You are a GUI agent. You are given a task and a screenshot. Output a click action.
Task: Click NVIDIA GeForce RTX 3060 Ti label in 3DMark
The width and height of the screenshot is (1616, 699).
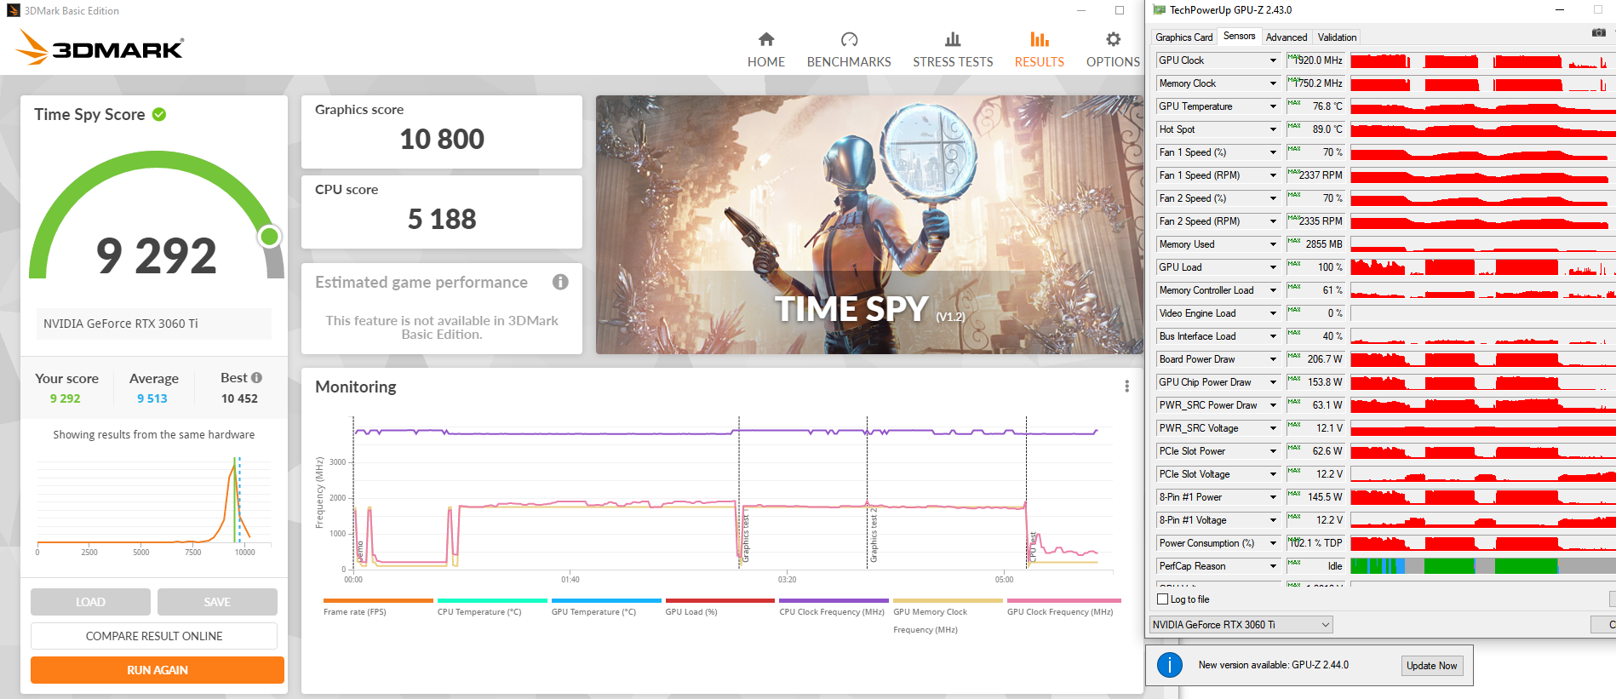(x=121, y=324)
